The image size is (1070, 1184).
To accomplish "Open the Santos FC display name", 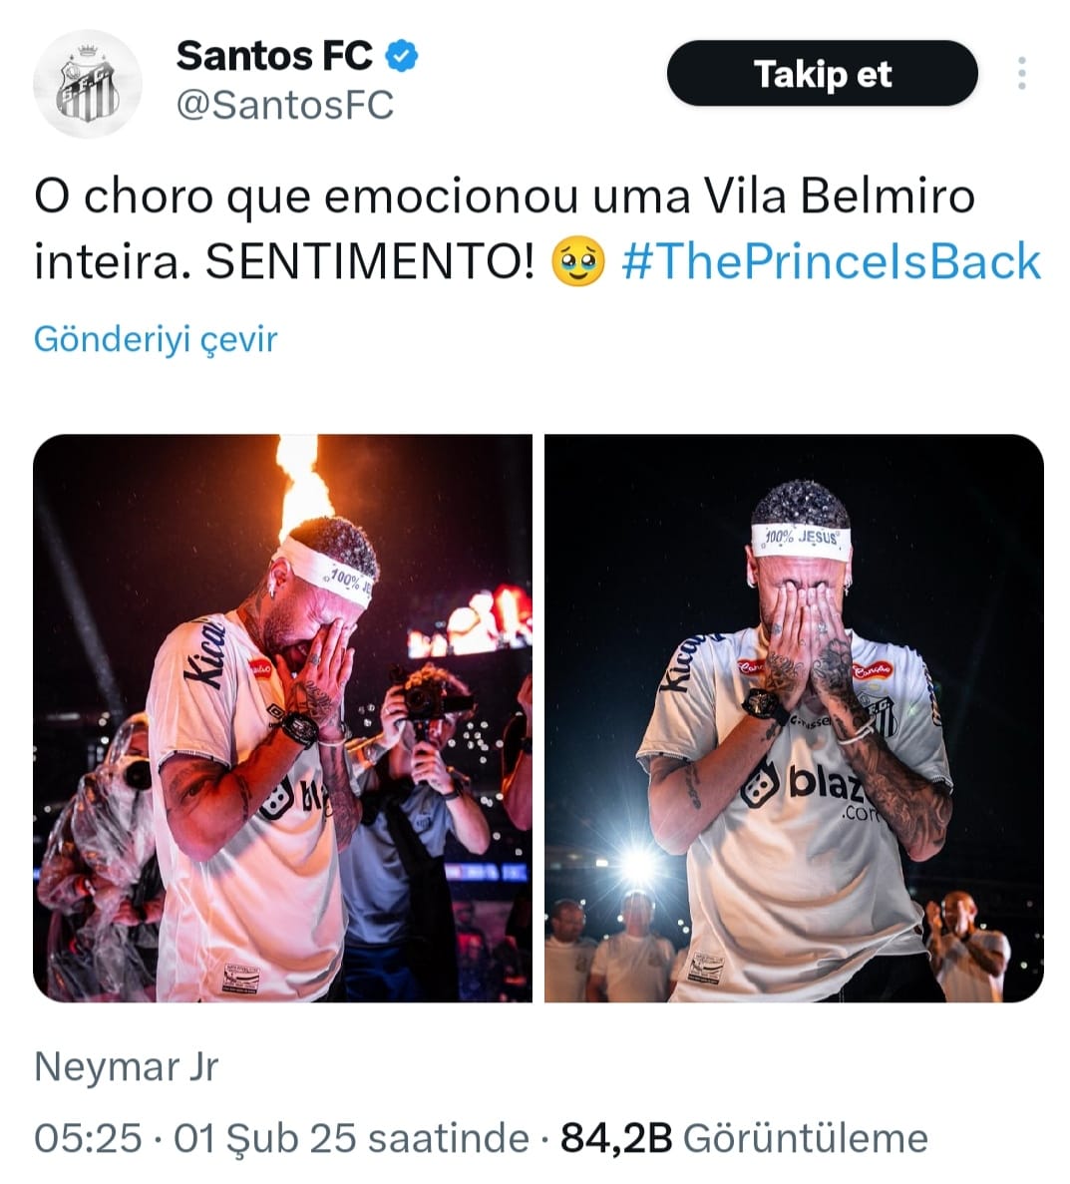I will coord(274,56).
